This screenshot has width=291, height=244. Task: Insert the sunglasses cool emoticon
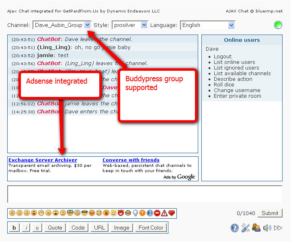click(x=85, y=213)
